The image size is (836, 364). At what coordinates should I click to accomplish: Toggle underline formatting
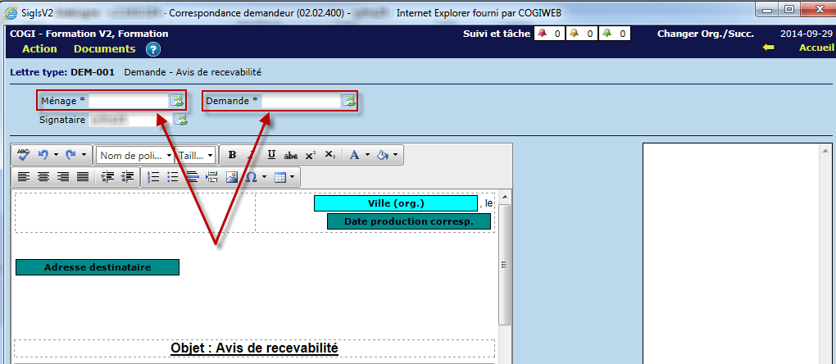pyautogui.click(x=271, y=155)
